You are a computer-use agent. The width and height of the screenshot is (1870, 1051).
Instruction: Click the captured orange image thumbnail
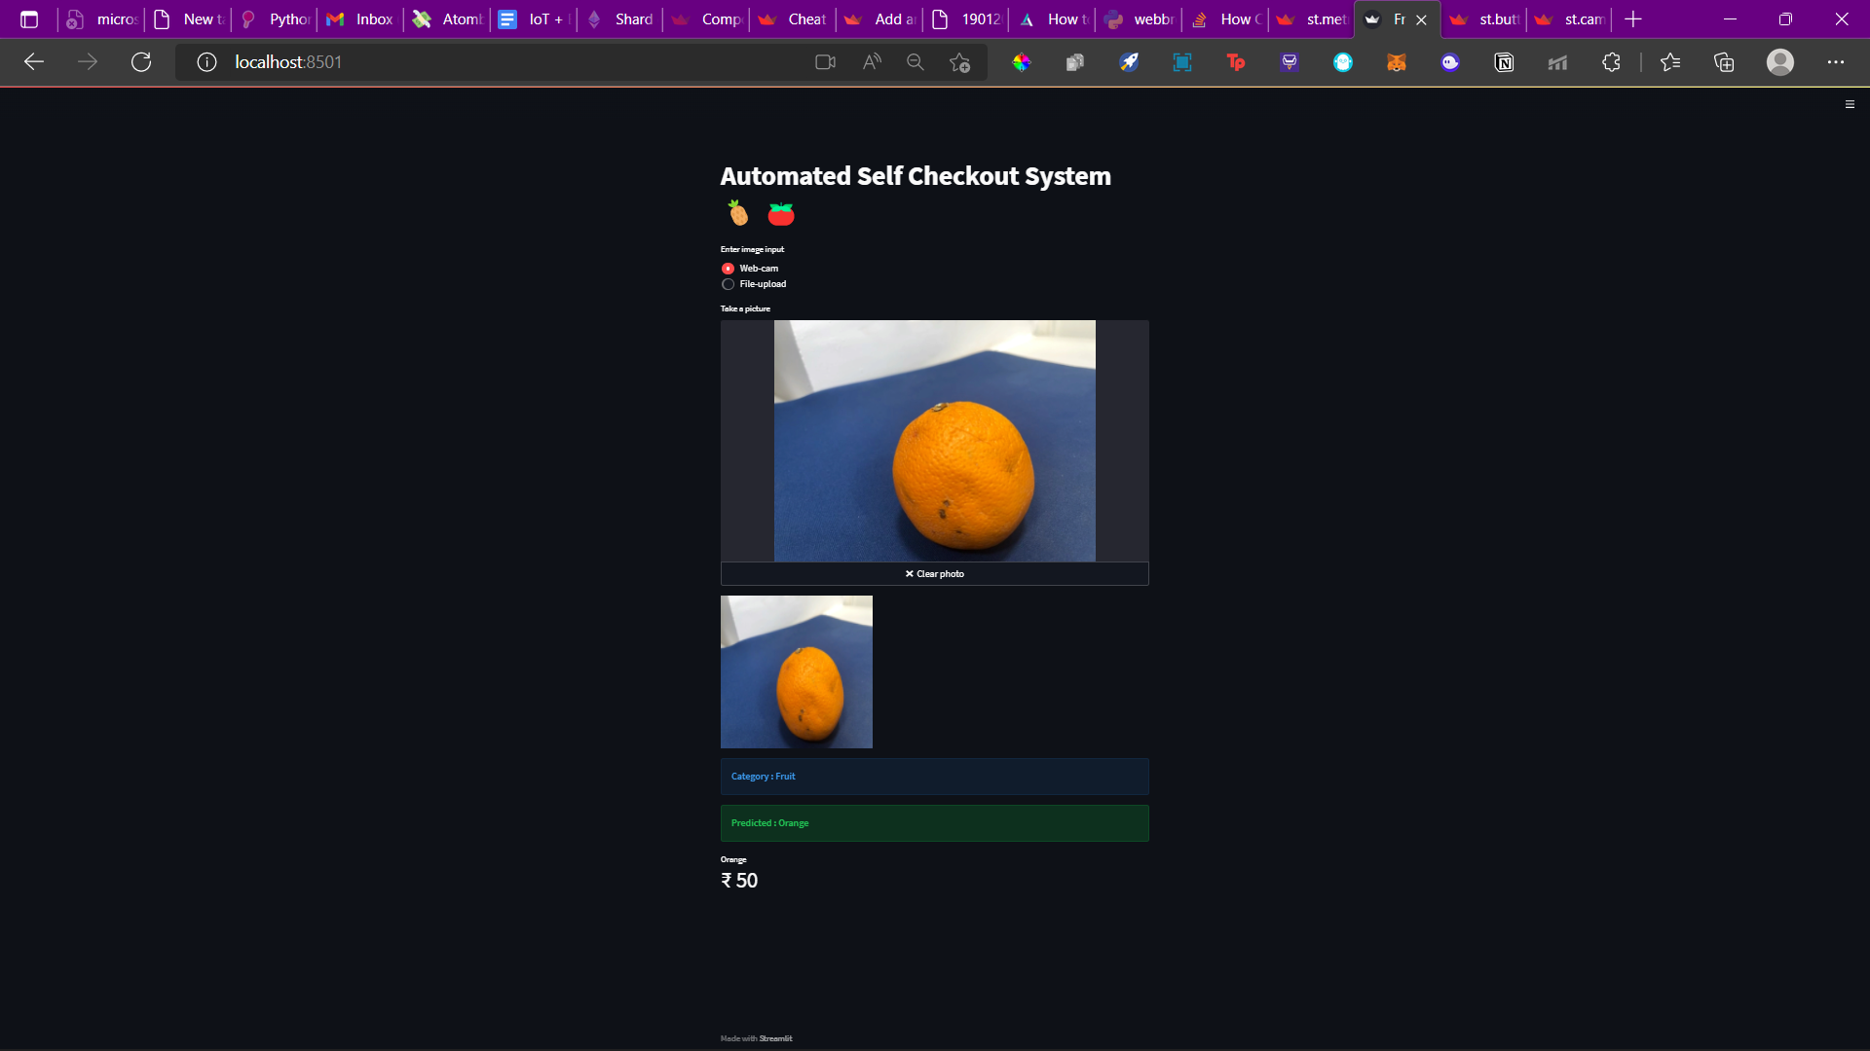tap(796, 671)
